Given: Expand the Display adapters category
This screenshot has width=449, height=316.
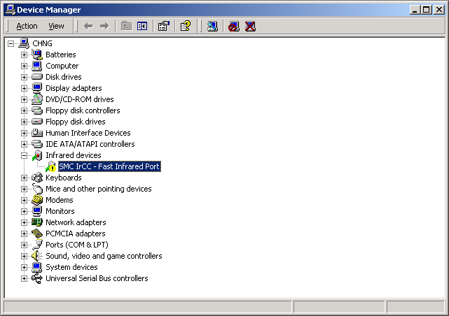Looking at the screenshot, I should (x=24, y=88).
